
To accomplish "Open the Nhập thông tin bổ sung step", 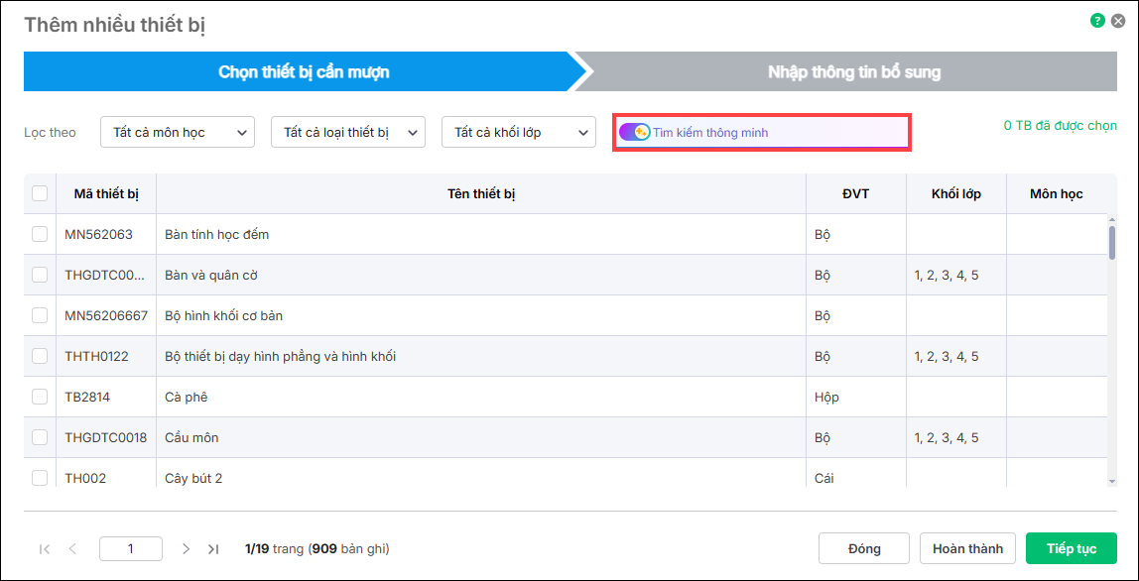I will [853, 72].
